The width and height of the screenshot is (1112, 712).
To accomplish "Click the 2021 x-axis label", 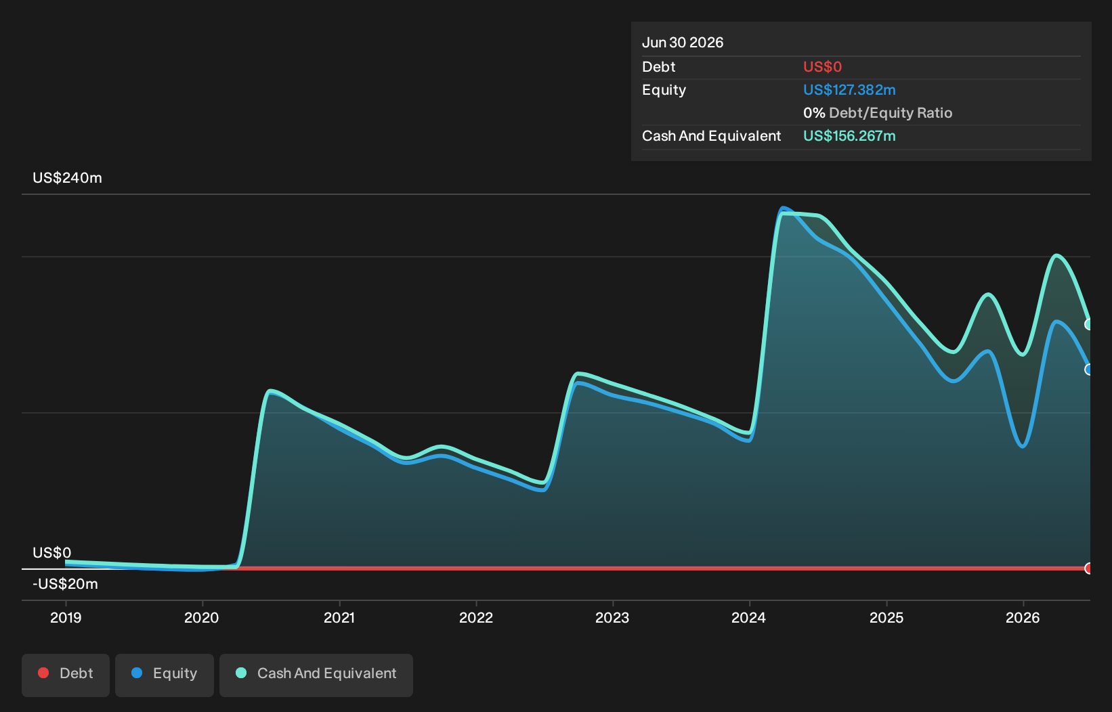I will 339,617.
